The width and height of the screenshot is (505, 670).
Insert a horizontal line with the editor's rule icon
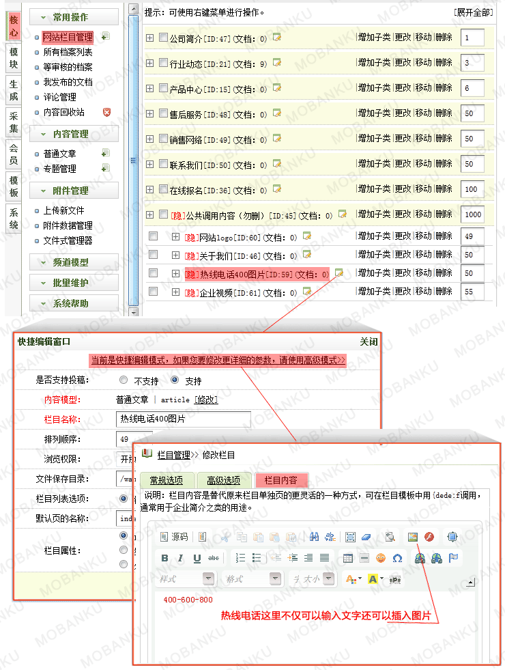coord(364,558)
